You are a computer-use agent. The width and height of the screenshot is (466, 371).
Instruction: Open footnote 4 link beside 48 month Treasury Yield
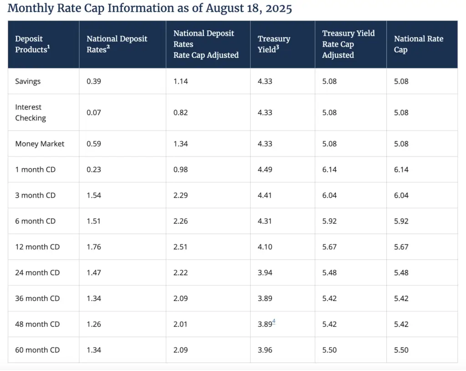274,322
